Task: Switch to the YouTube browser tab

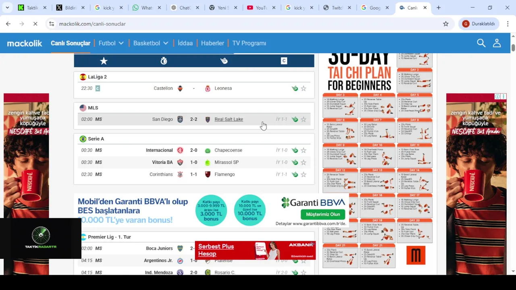Action: point(261,8)
